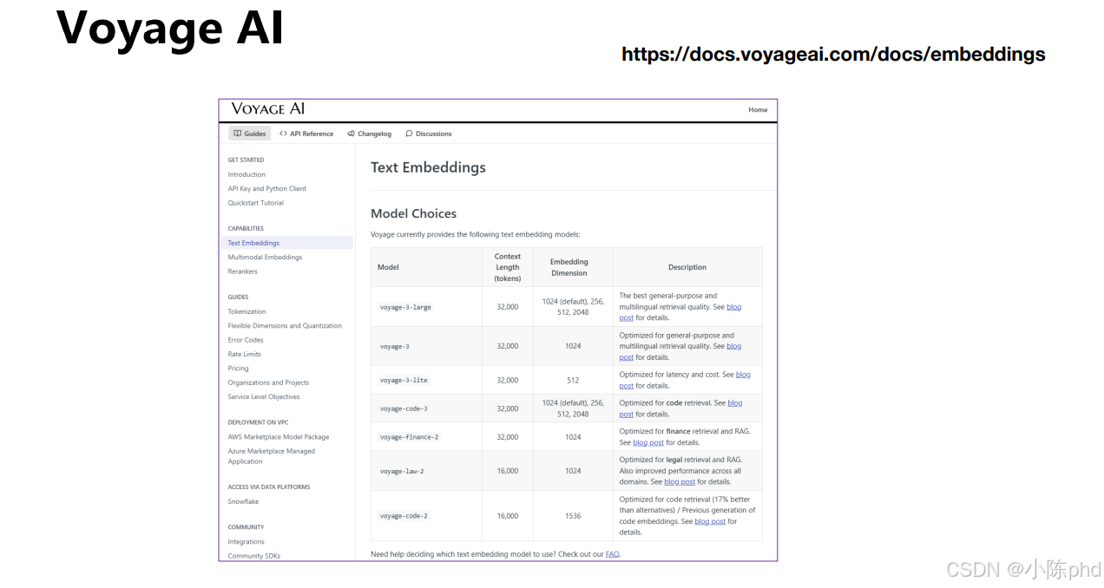Click the Model Choices heading
Viewport: 1104px width, 588px height.
(x=413, y=213)
